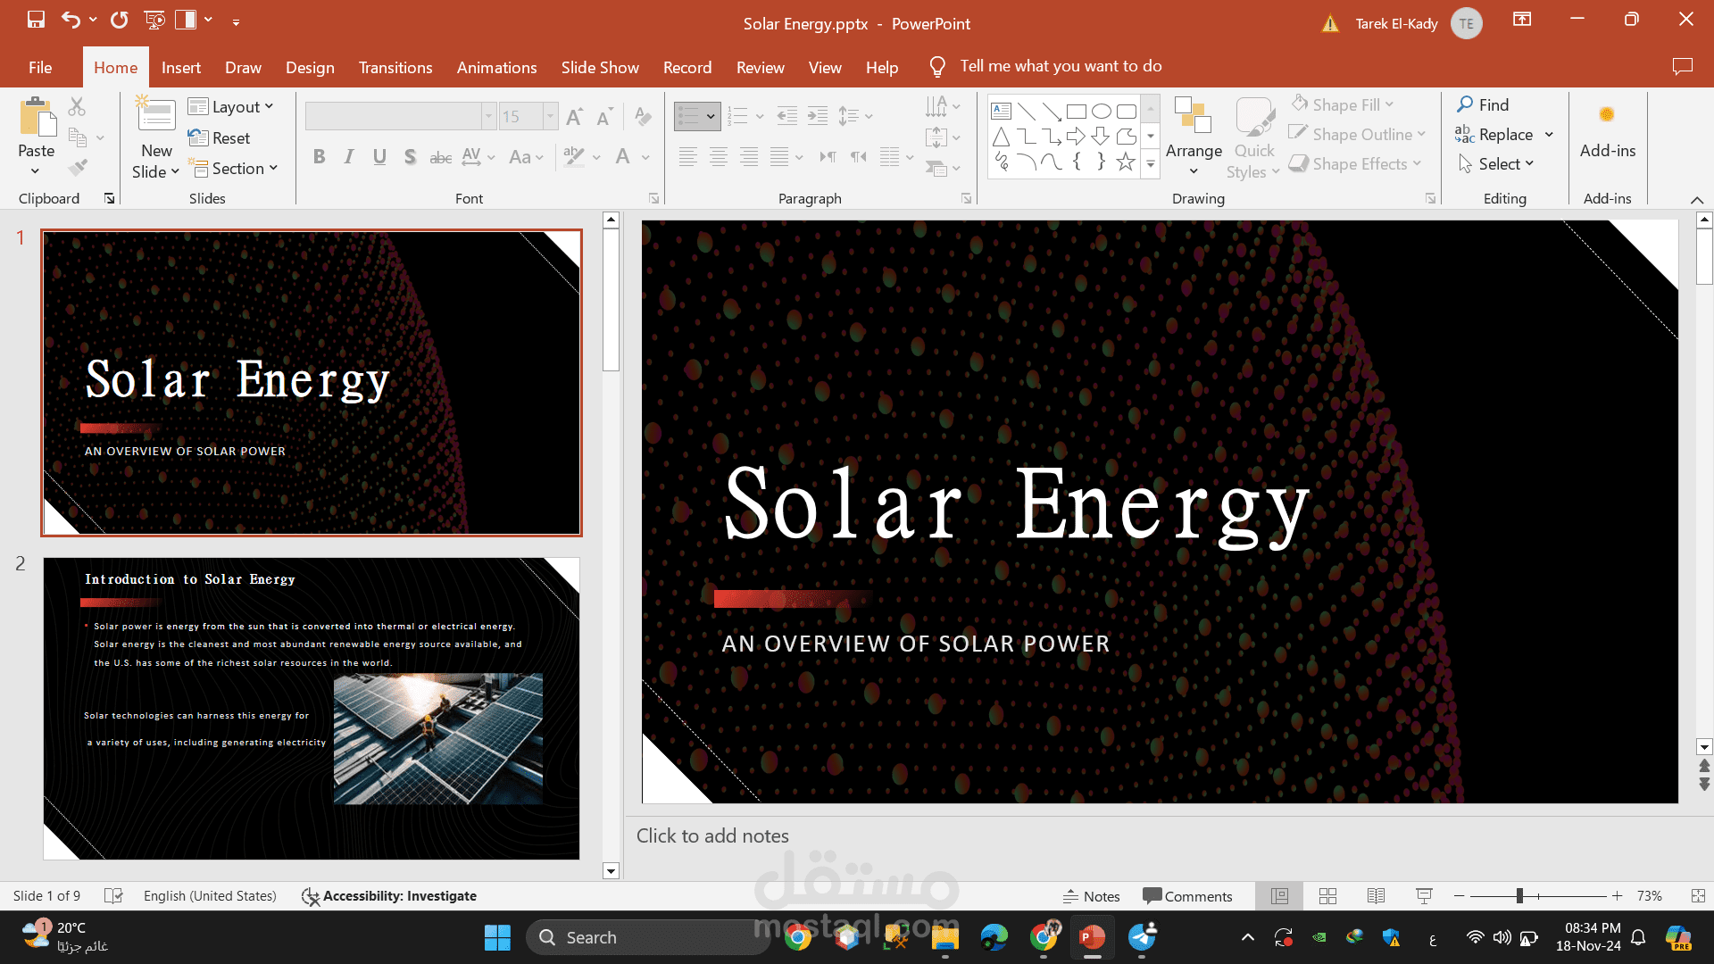The height and width of the screenshot is (964, 1714).
Task: Fit slide to current window icon
Action: point(1698,895)
